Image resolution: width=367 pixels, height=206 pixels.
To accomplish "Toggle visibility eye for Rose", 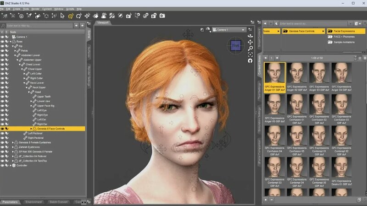I will point(2,42).
